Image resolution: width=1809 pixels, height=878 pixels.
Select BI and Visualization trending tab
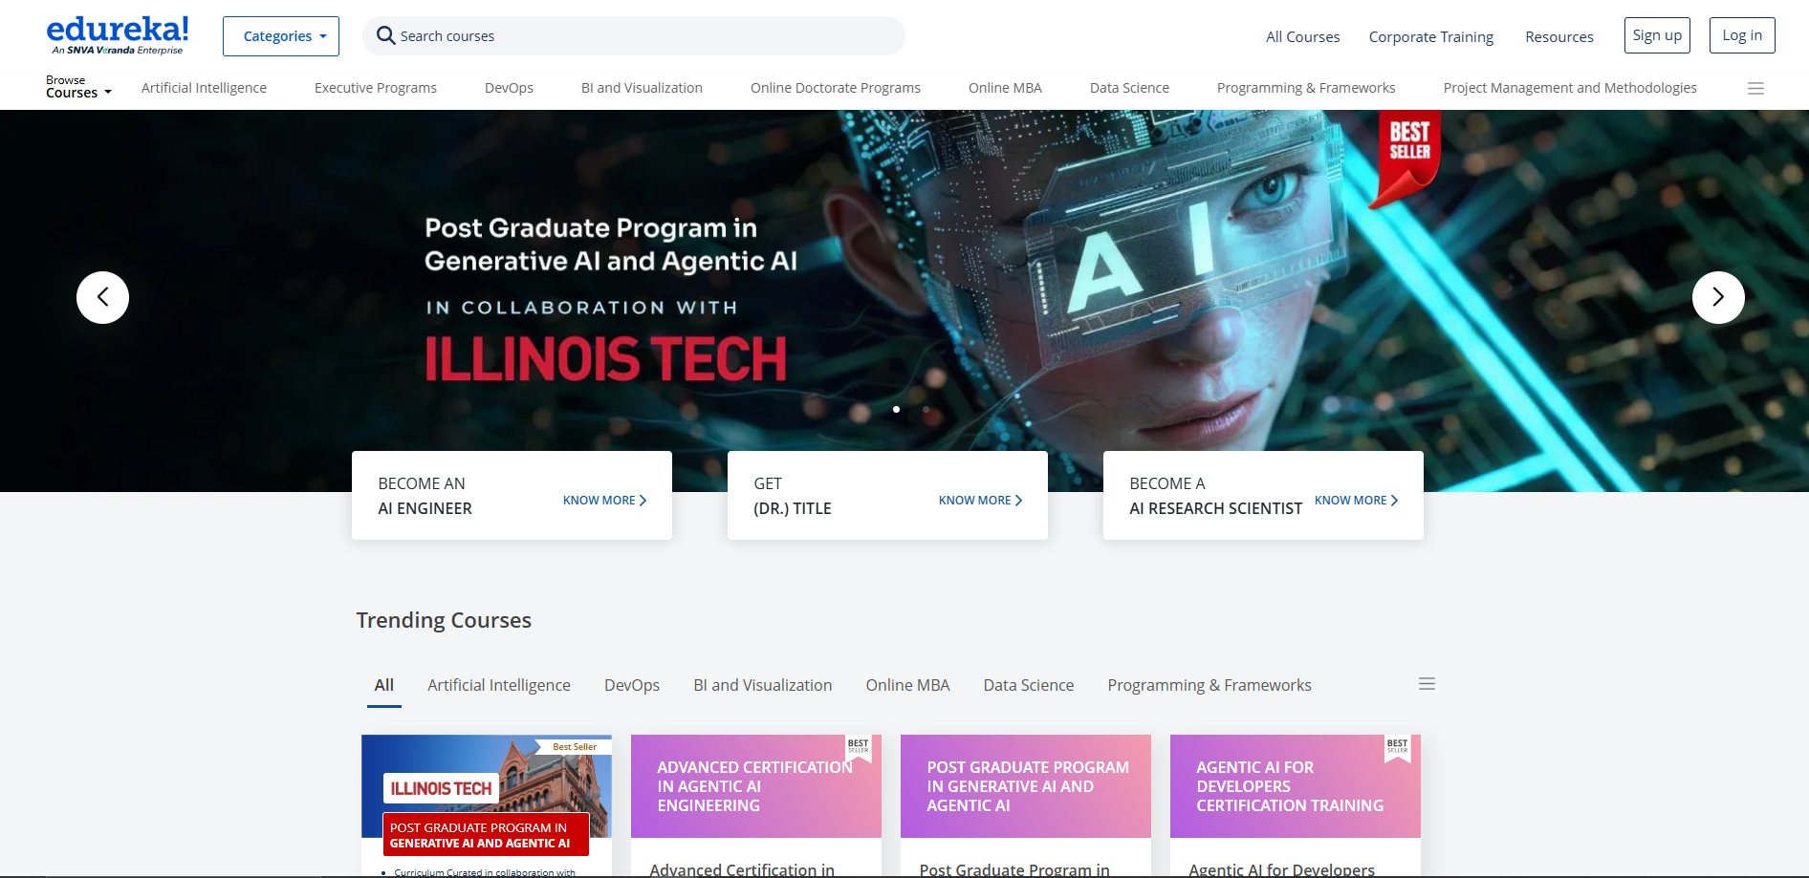point(763,685)
